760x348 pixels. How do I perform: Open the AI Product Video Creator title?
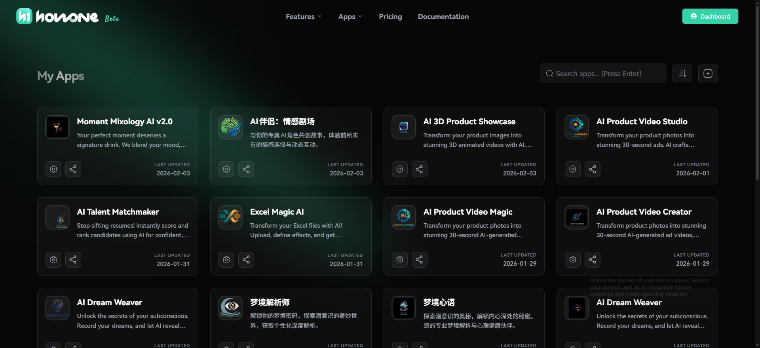(x=644, y=212)
